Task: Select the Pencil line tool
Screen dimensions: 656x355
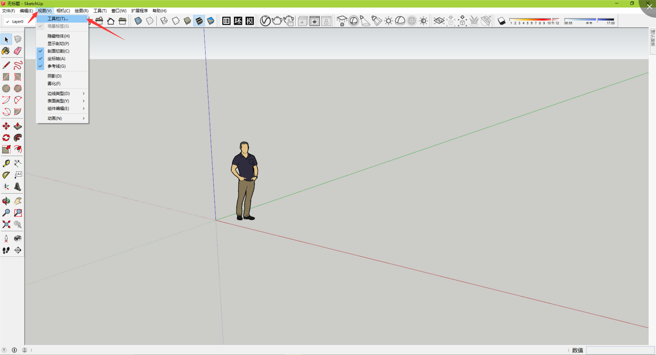Action: coord(6,65)
